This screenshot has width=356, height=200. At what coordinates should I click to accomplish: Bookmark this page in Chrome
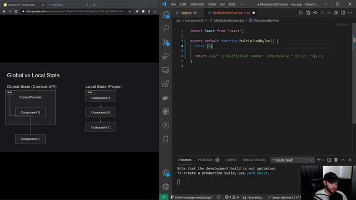click(x=130, y=11)
